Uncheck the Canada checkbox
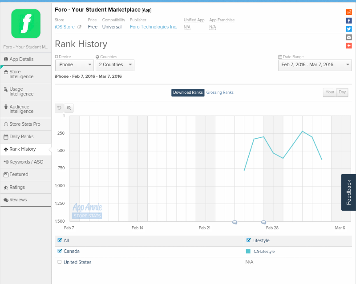 (x=60, y=251)
